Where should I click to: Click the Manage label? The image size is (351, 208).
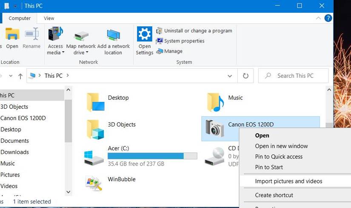(x=173, y=51)
